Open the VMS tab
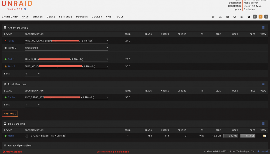The image size is (270, 154). (x=109, y=17)
